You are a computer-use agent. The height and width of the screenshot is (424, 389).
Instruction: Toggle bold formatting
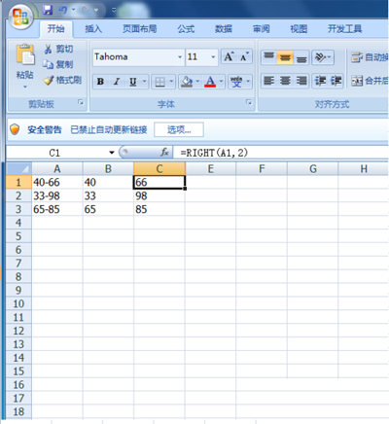point(100,82)
